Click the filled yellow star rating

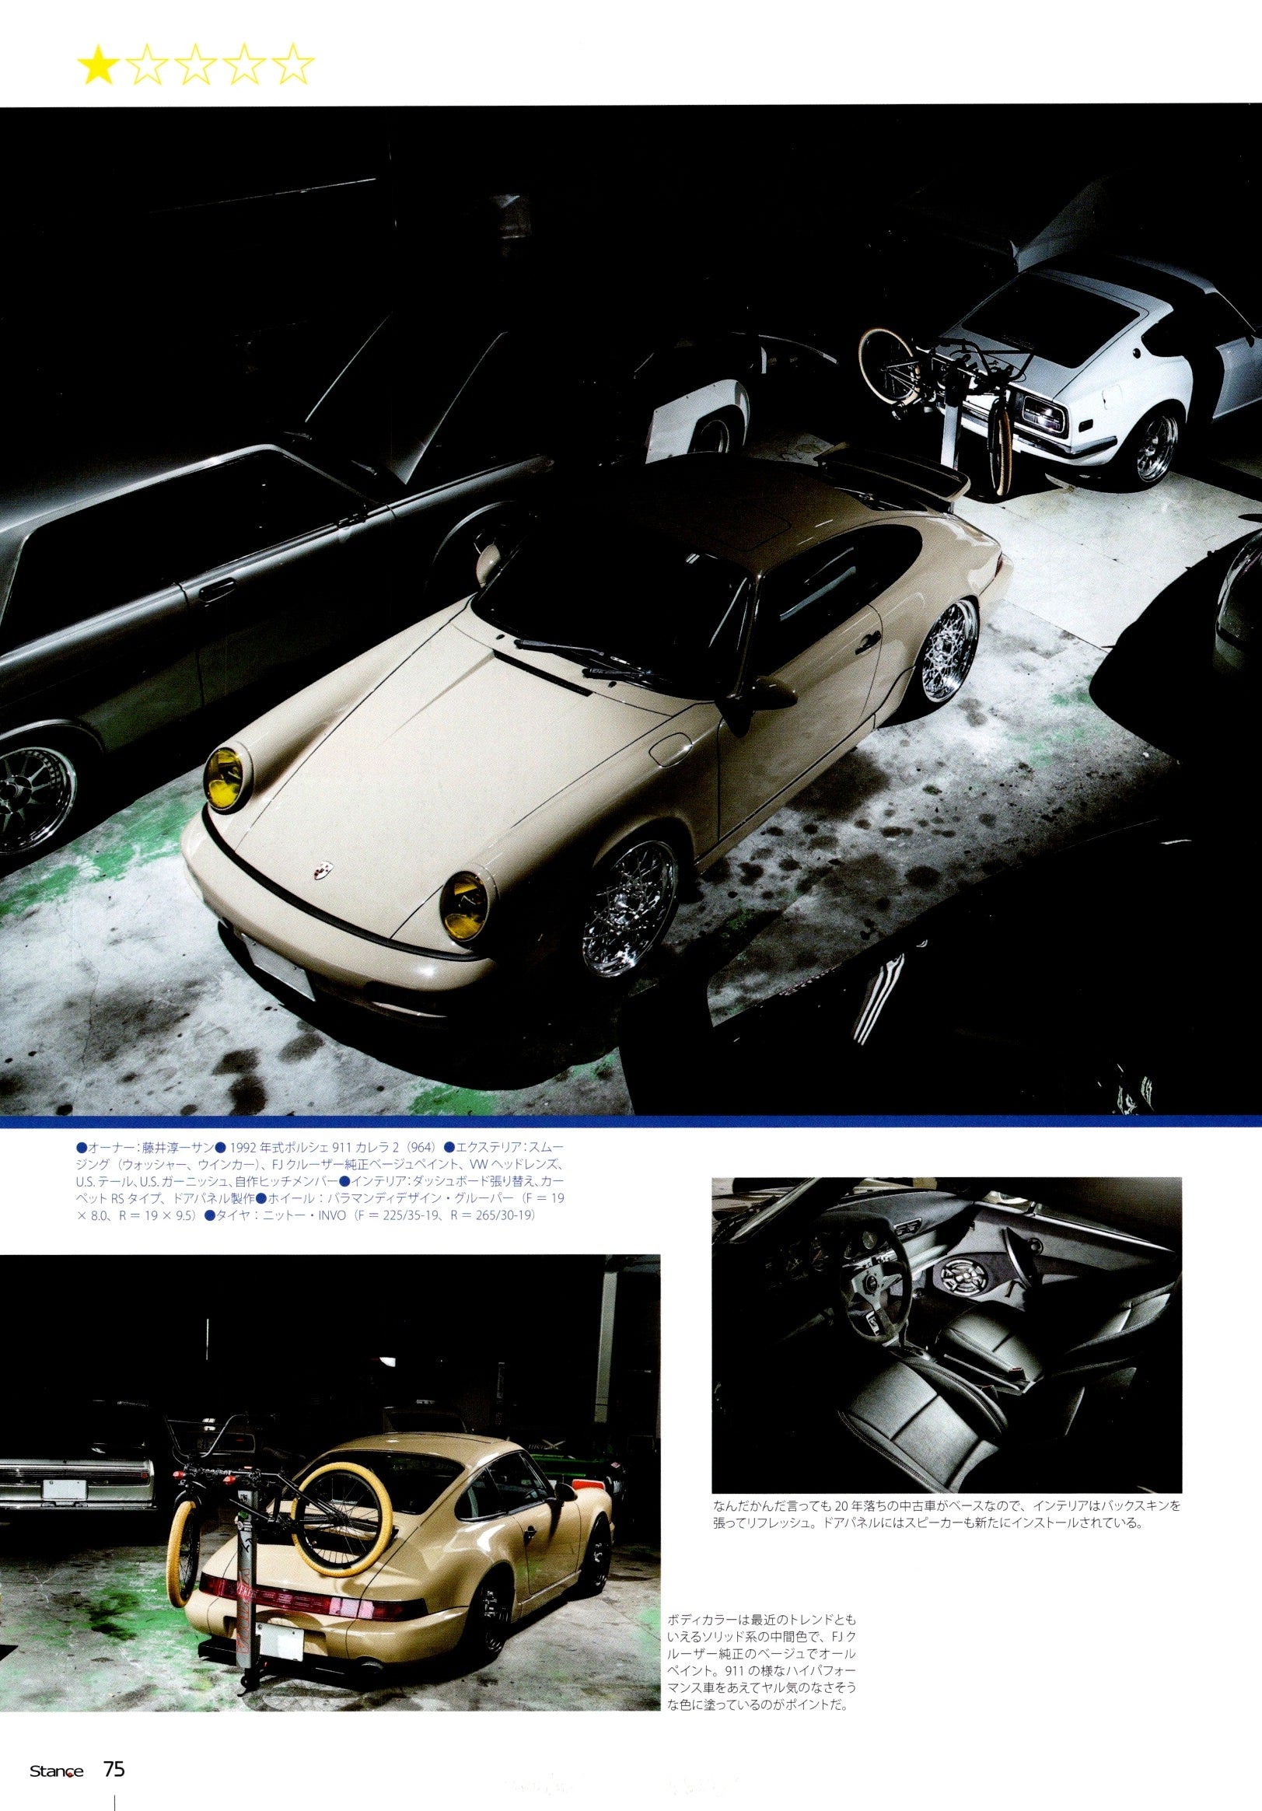coord(100,66)
